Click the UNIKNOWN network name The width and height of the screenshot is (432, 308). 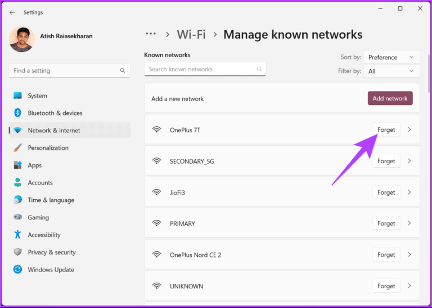tap(187, 286)
